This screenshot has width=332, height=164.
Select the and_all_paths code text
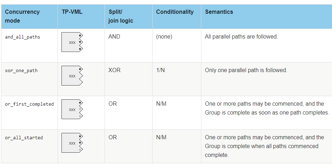pos(23,37)
